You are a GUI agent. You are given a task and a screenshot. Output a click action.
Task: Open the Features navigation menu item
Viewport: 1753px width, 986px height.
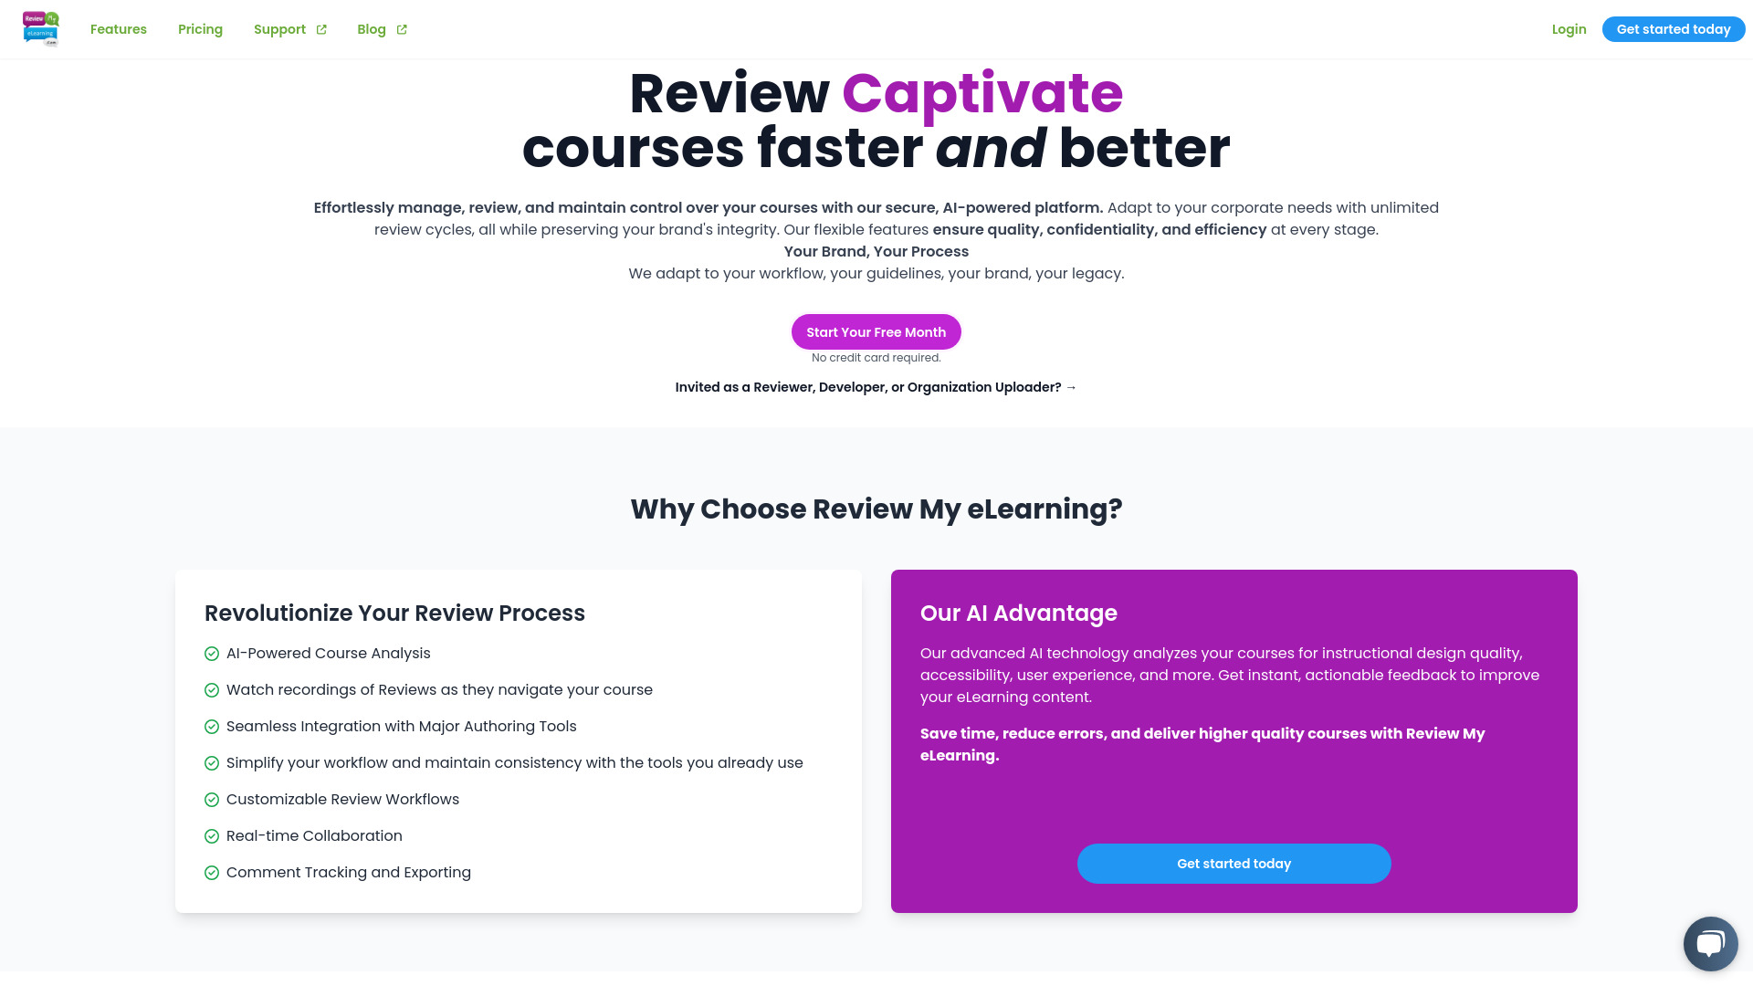coord(118,29)
